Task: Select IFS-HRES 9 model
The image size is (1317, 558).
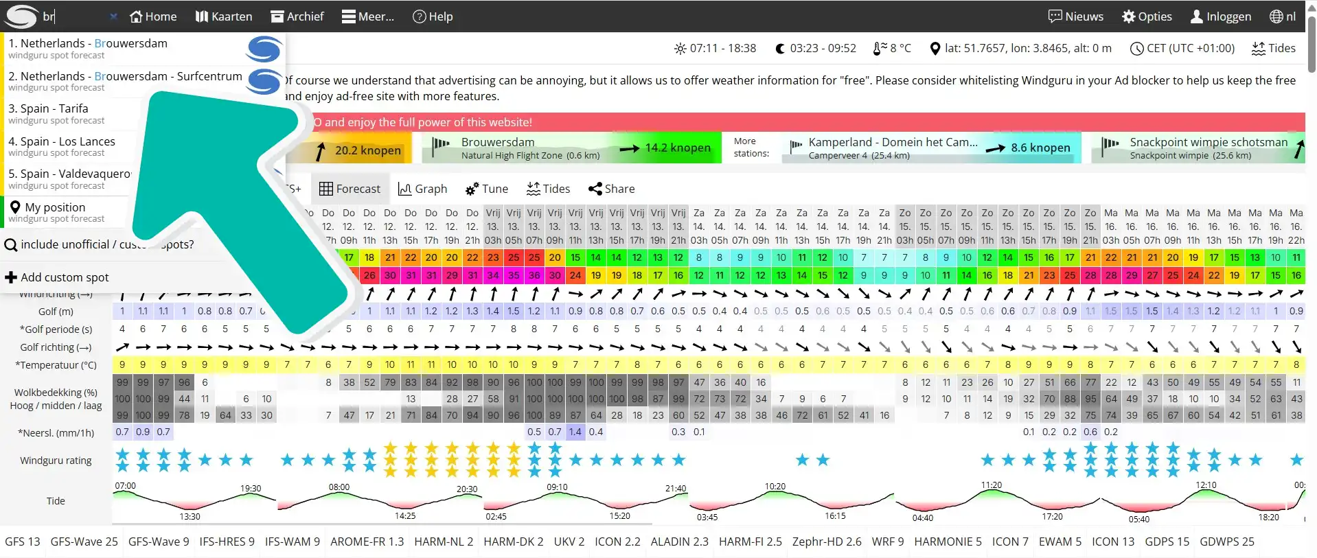Action: 227,542
